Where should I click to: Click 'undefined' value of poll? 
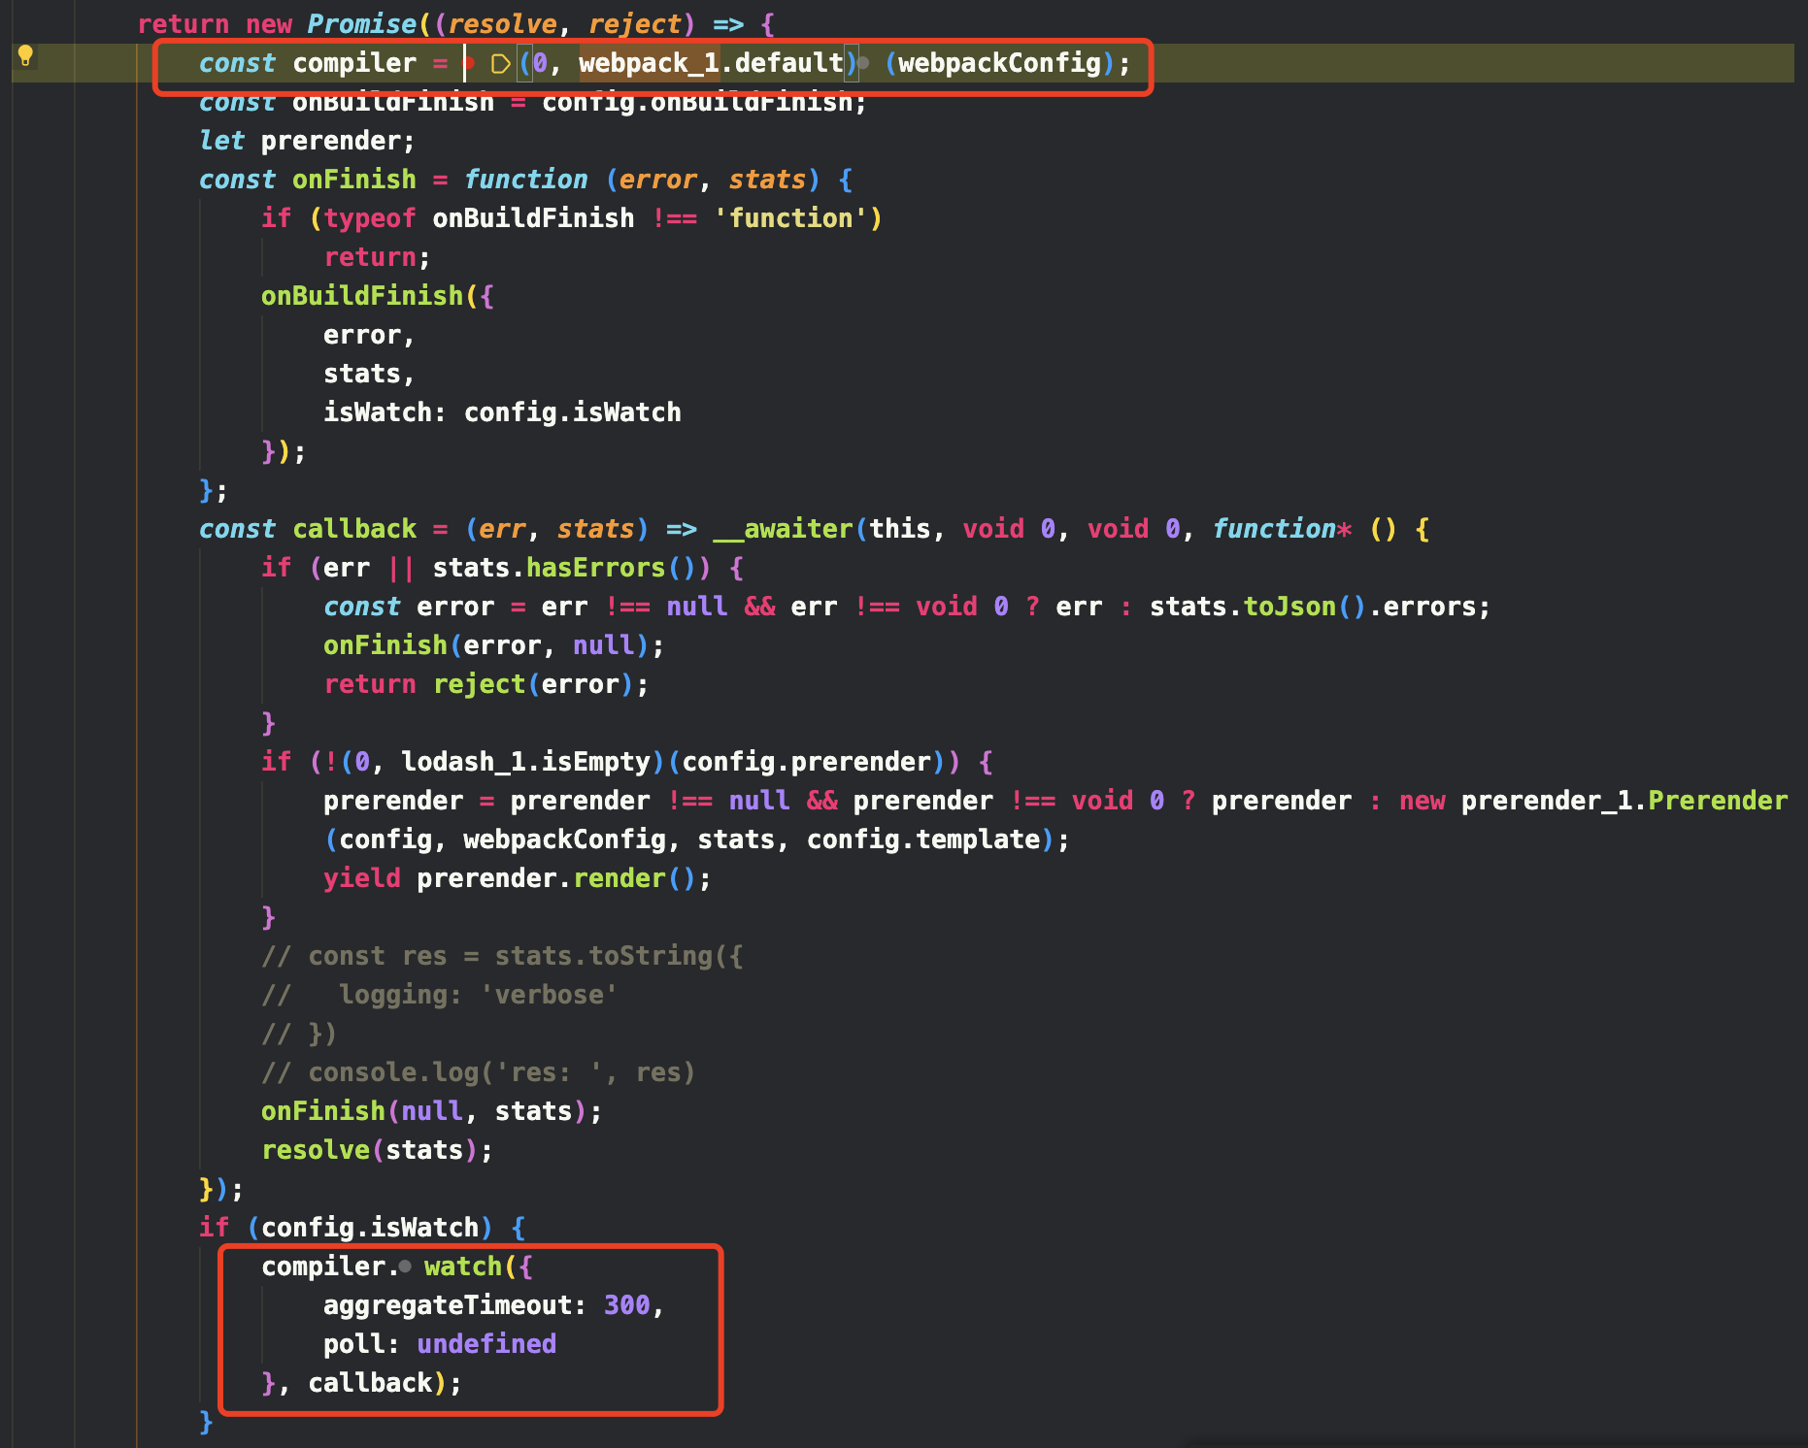486,1344
